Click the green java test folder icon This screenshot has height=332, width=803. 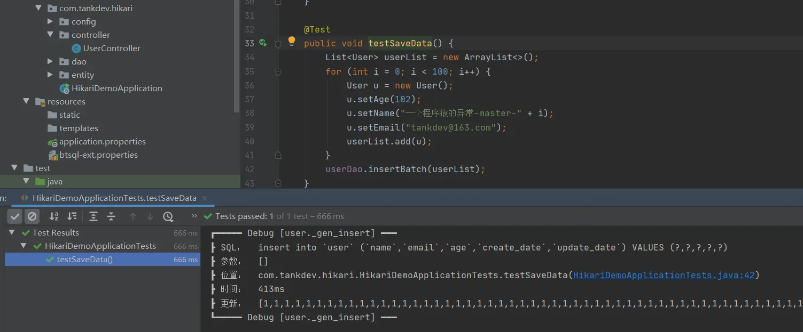tap(40, 181)
